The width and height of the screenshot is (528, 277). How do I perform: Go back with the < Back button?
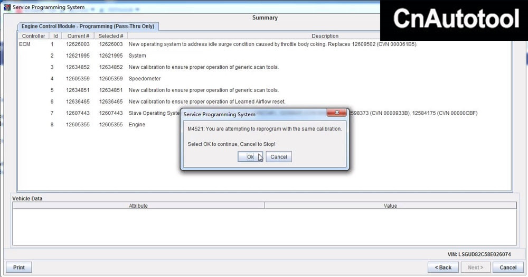(x=443, y=267)
